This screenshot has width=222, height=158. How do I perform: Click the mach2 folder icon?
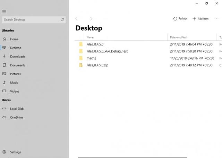click(81, 58)
